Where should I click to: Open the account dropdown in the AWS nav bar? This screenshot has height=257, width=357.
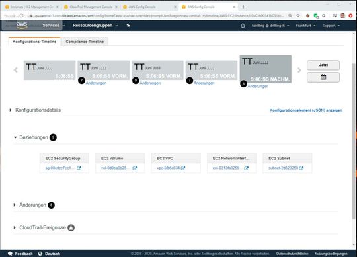(270, 26)
